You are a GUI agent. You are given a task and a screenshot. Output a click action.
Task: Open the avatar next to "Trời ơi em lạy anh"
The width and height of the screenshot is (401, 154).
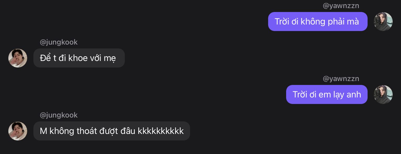pos(383,95)
